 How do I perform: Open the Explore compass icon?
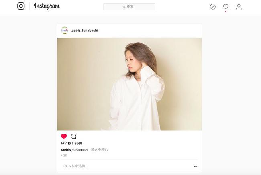pos(212,7)
